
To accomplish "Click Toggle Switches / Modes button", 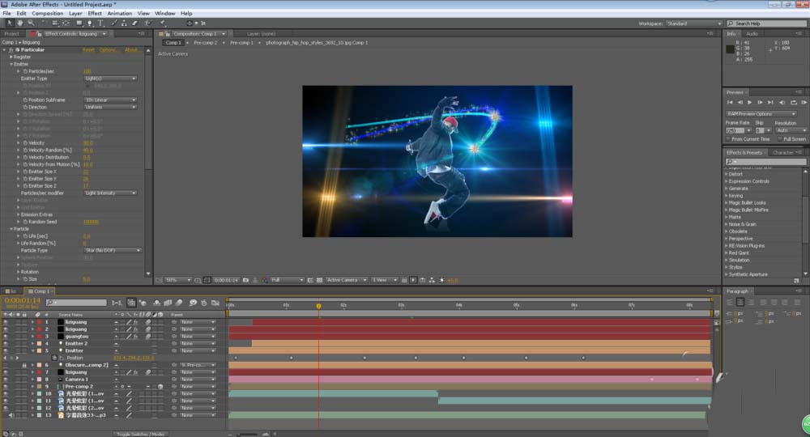I will click(140, 434).
